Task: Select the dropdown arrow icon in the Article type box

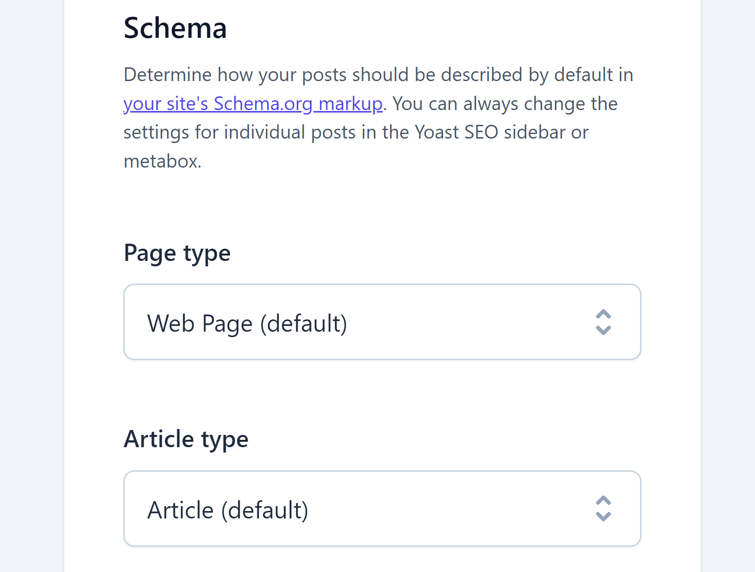Action: click(603, 509)
